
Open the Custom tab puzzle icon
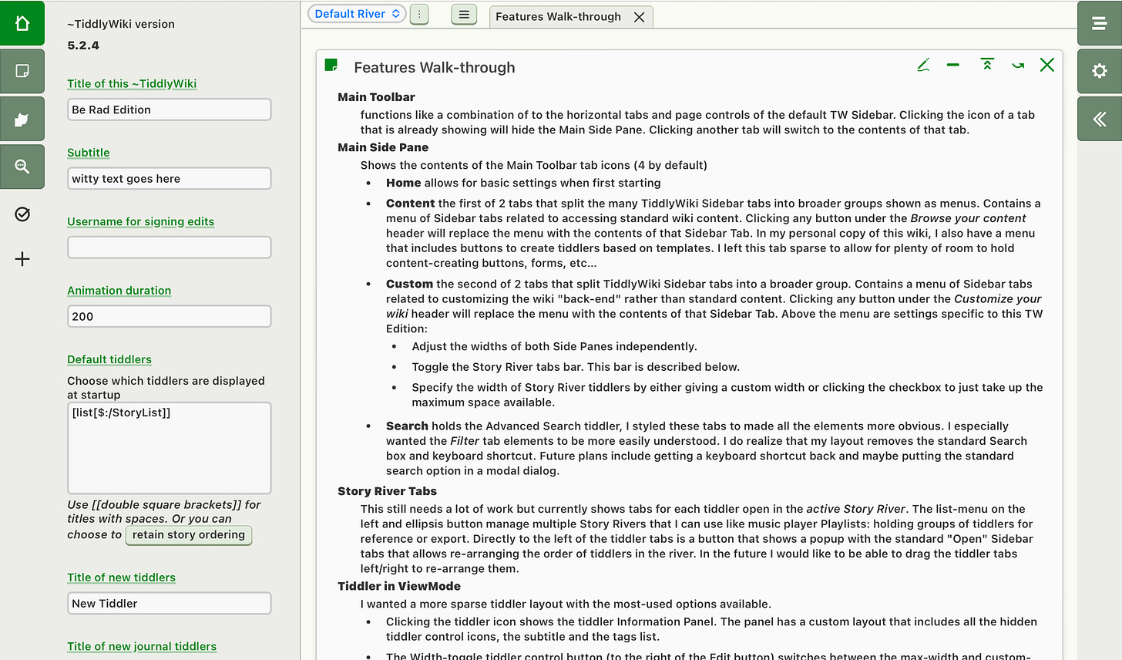[x=22, y=119]
